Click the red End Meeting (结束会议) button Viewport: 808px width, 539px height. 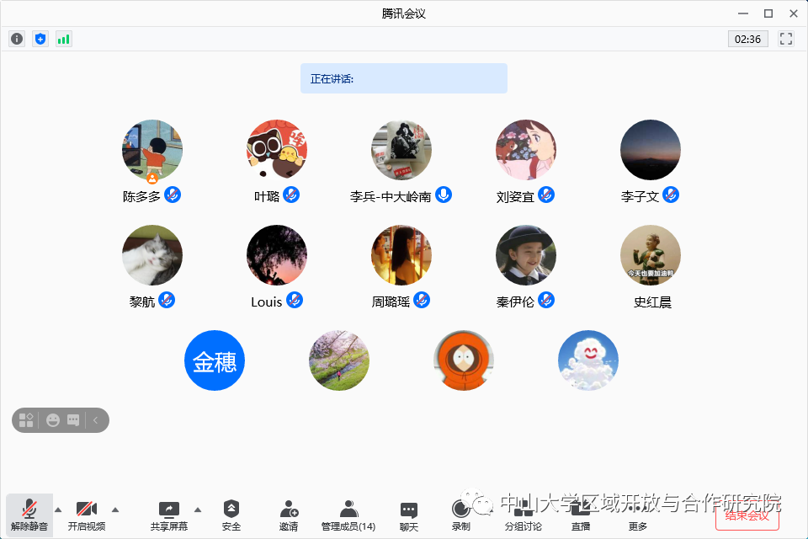747,515
